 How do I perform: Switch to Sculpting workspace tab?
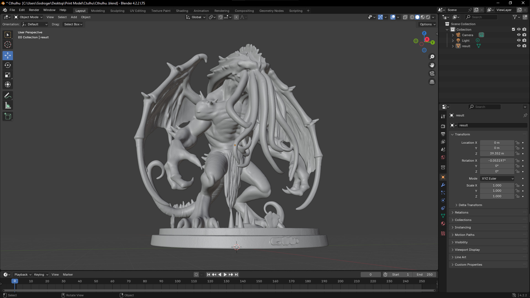(x=117, y=11)
